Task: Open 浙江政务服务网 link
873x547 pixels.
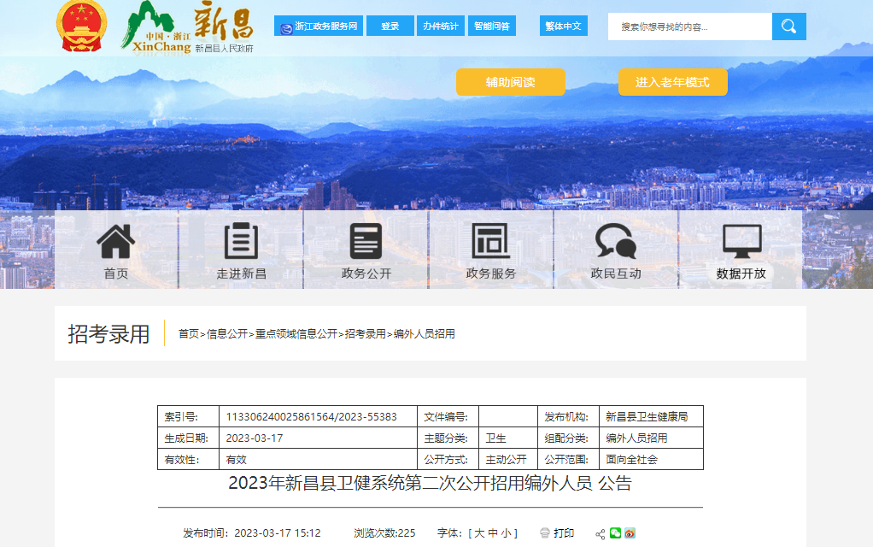Action: point(319,26)
